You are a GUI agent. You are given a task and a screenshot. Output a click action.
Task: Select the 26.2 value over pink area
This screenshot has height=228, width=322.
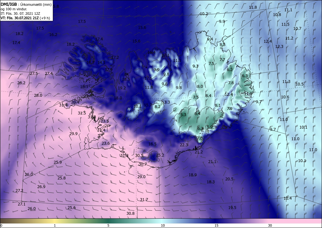tap(21, 83)
